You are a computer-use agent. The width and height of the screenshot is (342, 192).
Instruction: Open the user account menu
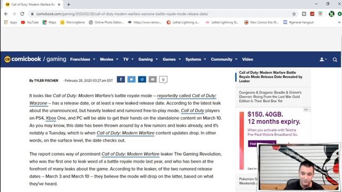pos(323,59)
